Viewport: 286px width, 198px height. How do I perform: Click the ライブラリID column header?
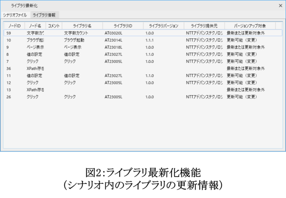click(x=123, y=25)
